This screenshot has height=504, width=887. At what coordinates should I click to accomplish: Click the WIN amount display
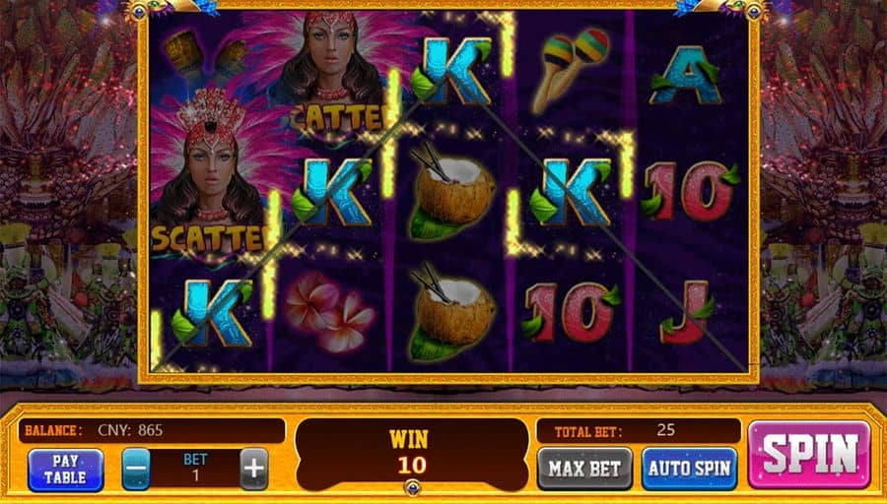click(x=412, y=454)
